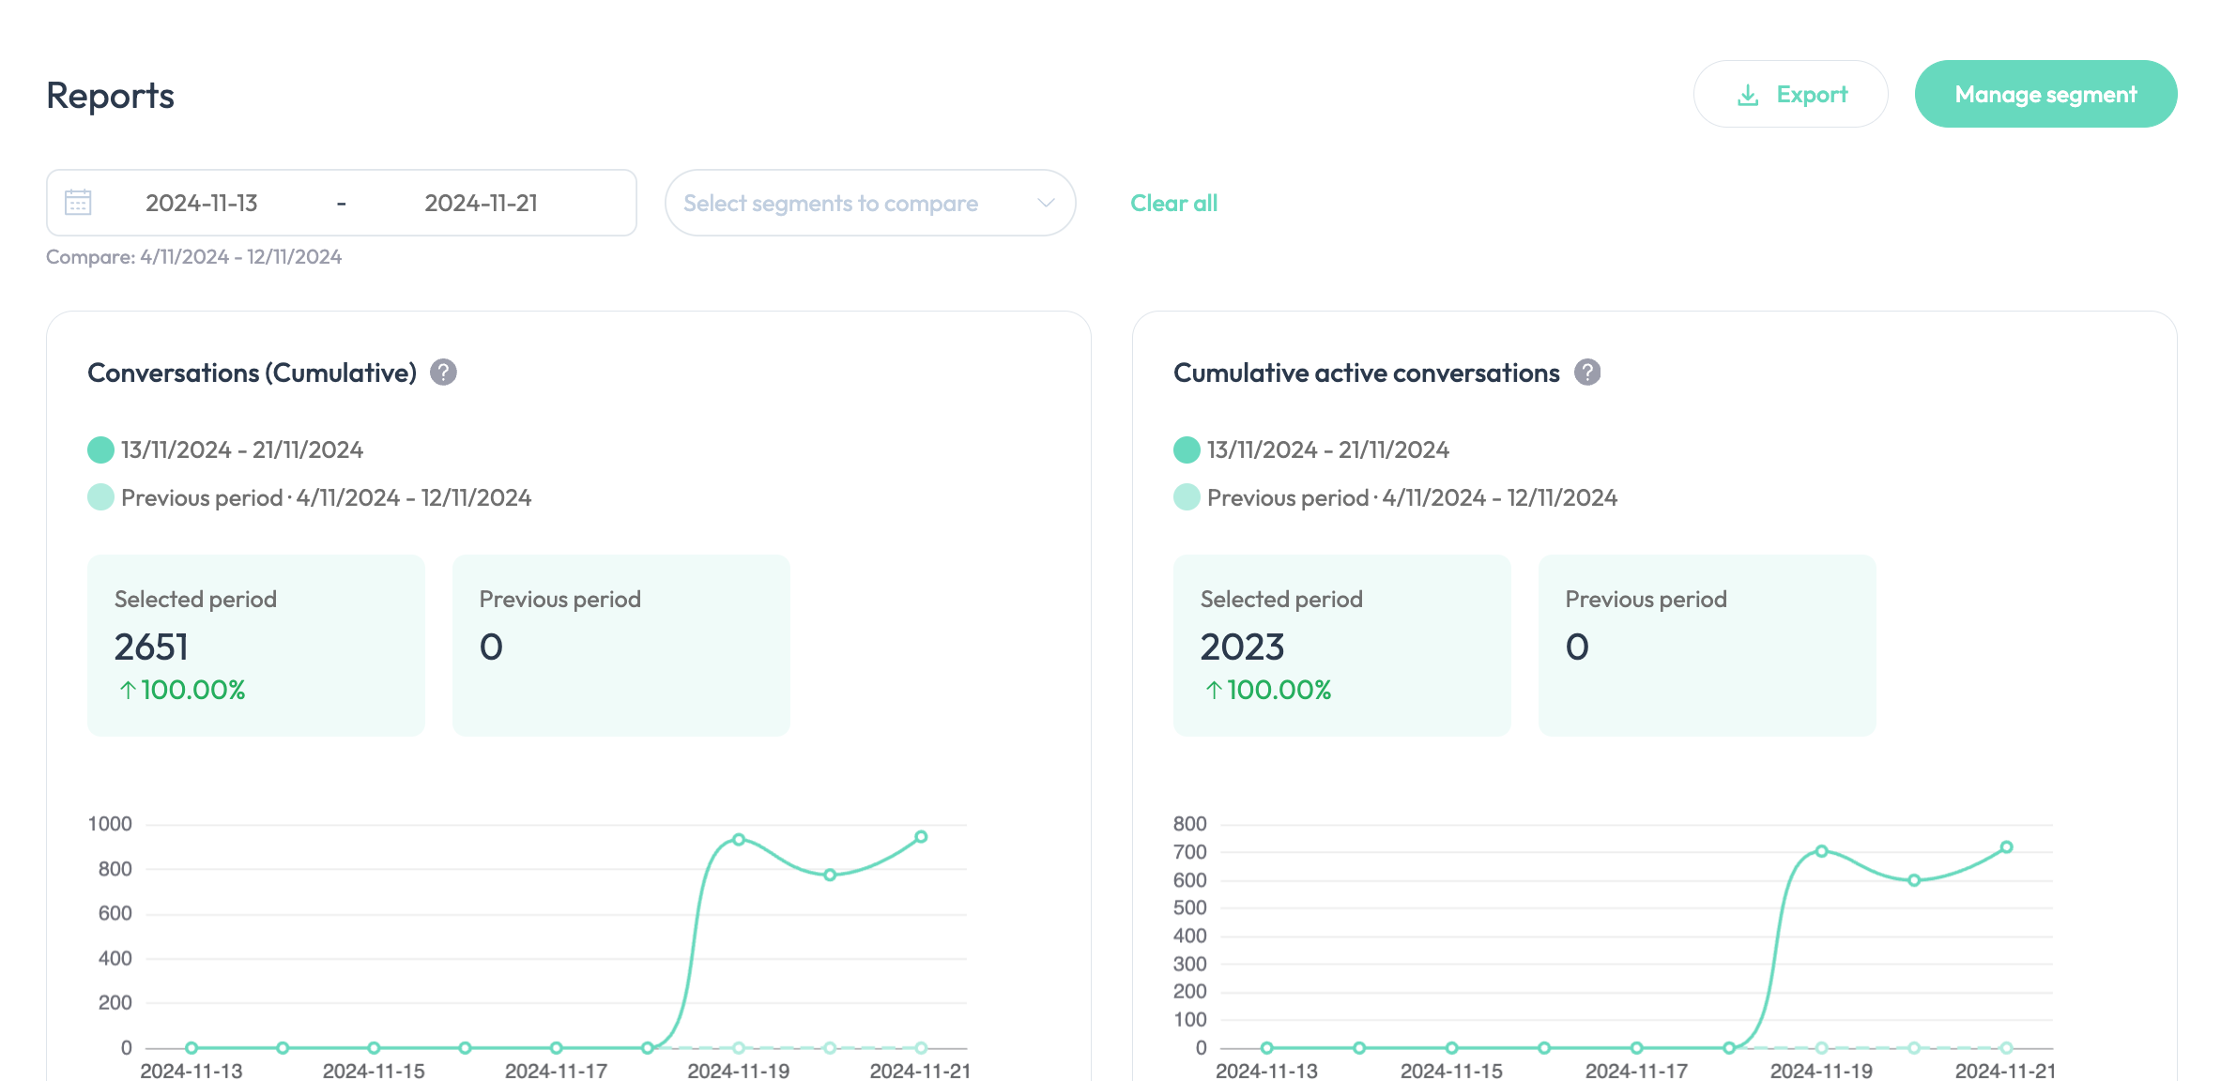Click the calendar icon in date range field
2221x1081 pixels.
click(78, 203)
